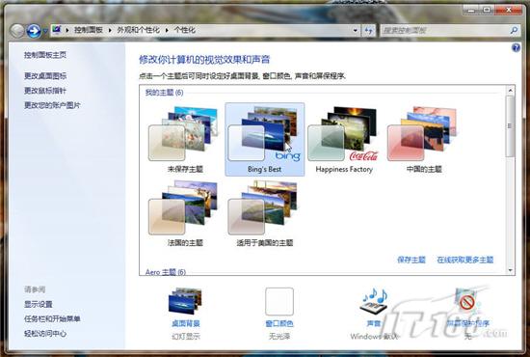The width and height of the screenshot is (530, 357).
Task: Click the search magnifier icon
Action: (515, 31)
